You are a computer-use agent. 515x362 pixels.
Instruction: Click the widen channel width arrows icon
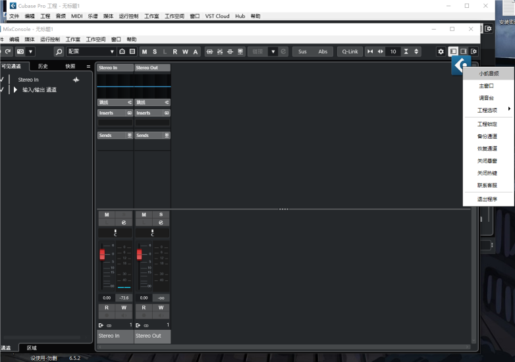click(x=381, y=51)
